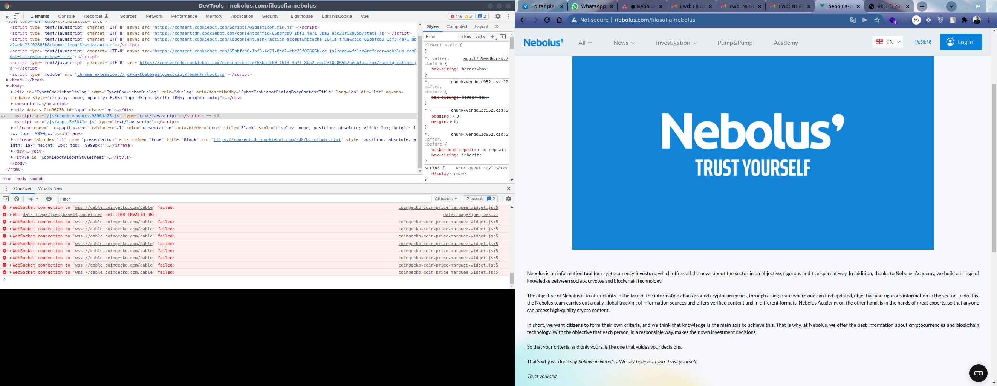Clear console with the ban icon

17,199
